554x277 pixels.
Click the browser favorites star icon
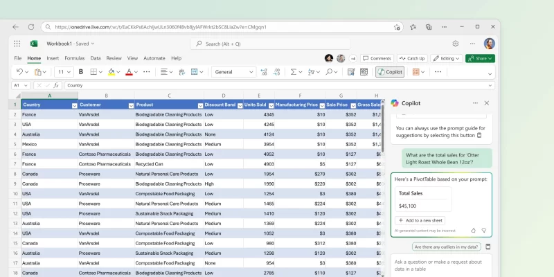point(413,27)
